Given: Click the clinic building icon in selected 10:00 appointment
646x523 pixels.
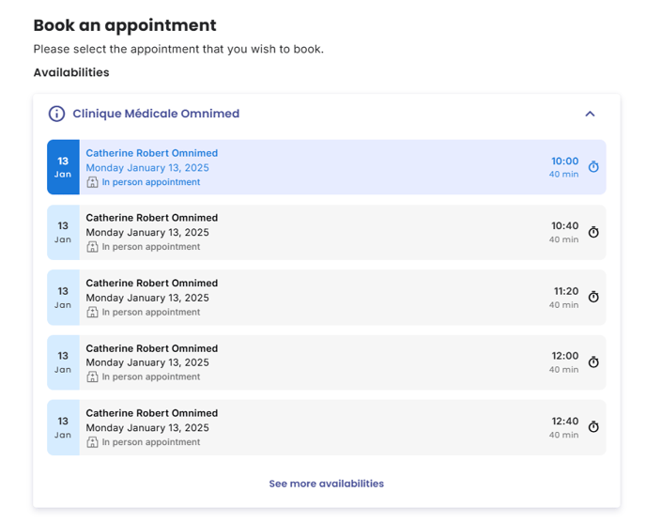Looking at the screenshot, I should pyautogui.click(x=92, y=182).
